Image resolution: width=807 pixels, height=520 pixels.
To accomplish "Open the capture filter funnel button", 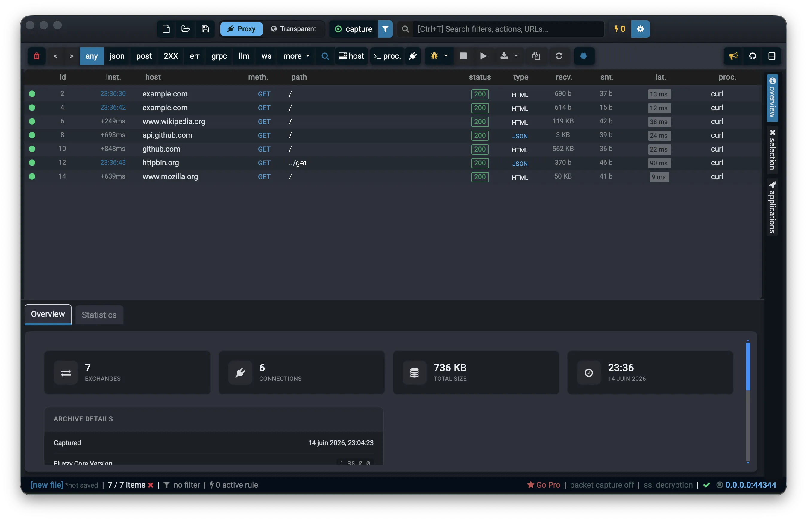I will click(x=385, y=29).
